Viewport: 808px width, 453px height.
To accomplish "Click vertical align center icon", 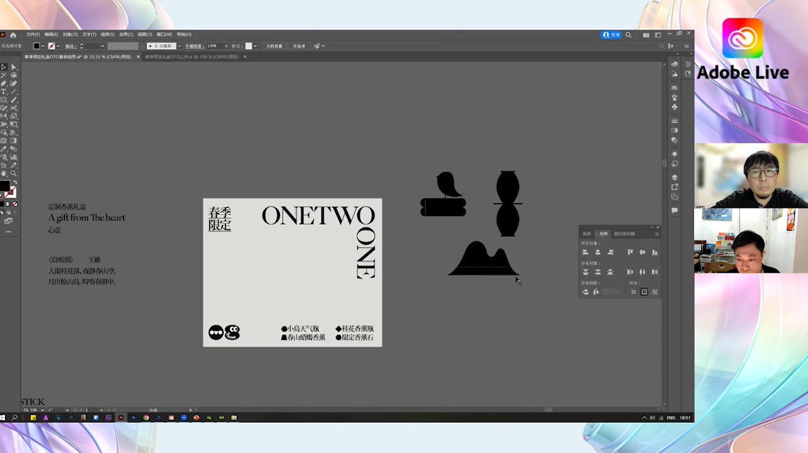I will (x=642, y=252).
